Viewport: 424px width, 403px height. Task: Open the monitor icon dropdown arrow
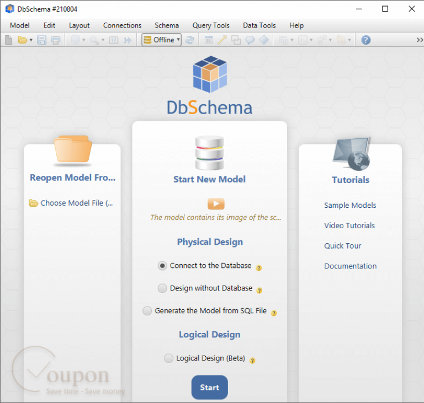point(83,40)
